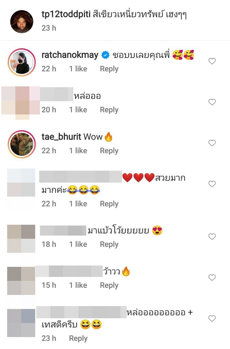Open the tae_bhurit username link
The width and height of the screenshot is (230, 349).
pos(61,137)
